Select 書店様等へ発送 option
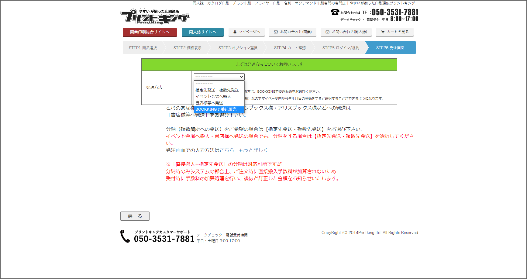The height and width of the screenshot is (279, 527). pyautogui.click(x=209, y=103)
